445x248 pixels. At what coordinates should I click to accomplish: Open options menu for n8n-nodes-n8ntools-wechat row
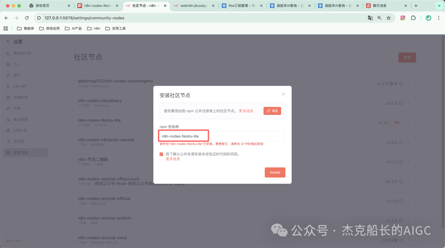pos(409,142)
